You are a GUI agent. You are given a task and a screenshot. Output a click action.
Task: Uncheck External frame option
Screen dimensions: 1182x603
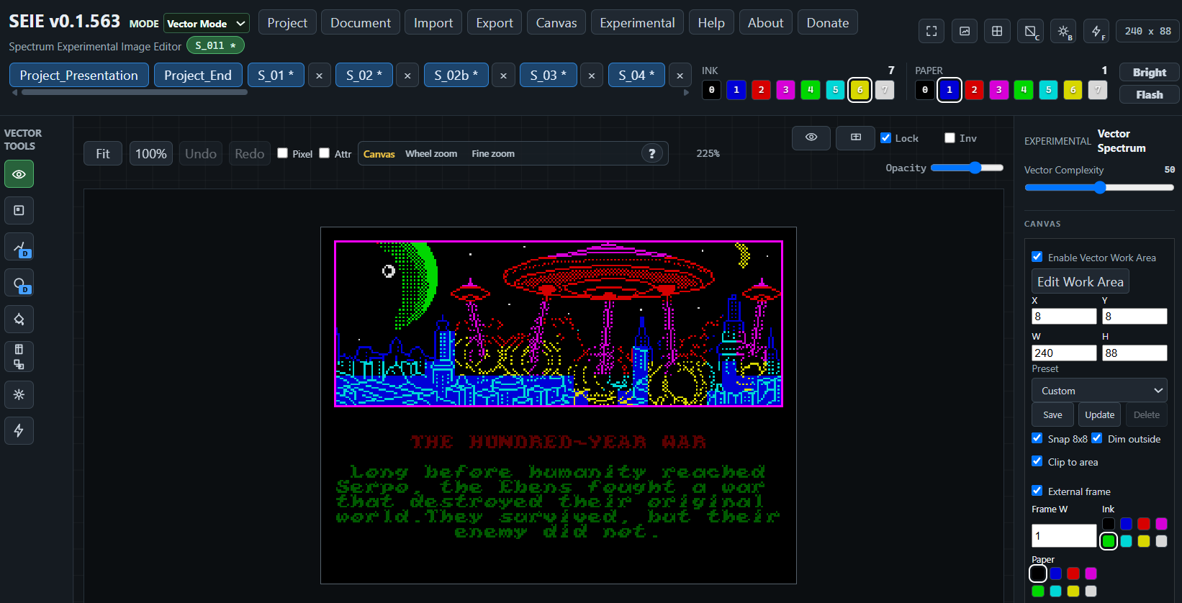click(1037, 491)
